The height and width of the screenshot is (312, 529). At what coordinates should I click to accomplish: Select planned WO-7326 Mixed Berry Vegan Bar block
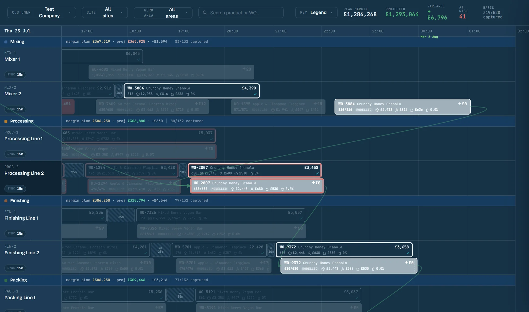pyautogui.click(x=221, y=215)
